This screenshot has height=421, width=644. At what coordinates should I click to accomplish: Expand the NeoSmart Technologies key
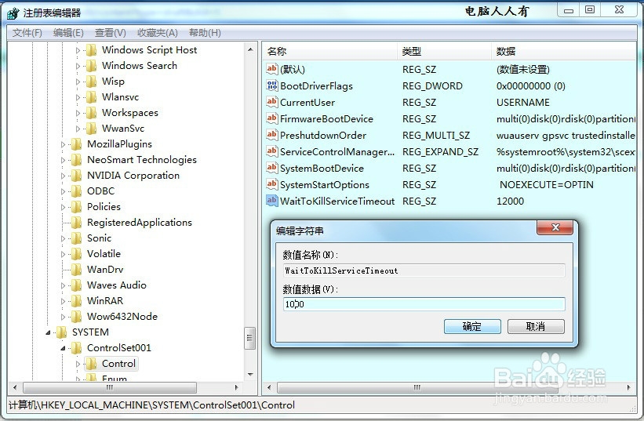pos(63,160)
